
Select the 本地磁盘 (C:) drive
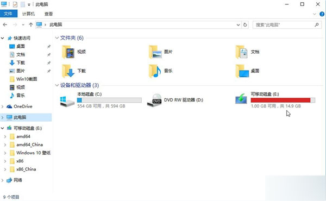click(101, 100)
